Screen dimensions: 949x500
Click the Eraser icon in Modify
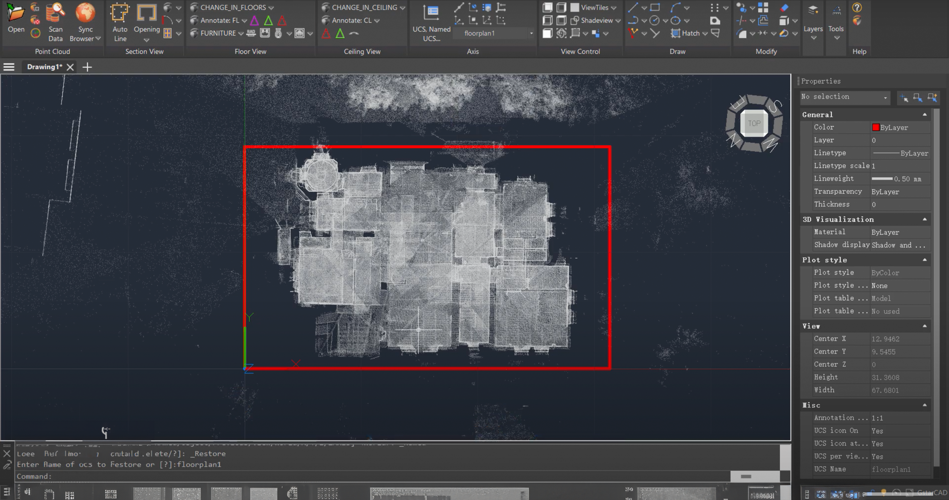click(x=784, y=8)
